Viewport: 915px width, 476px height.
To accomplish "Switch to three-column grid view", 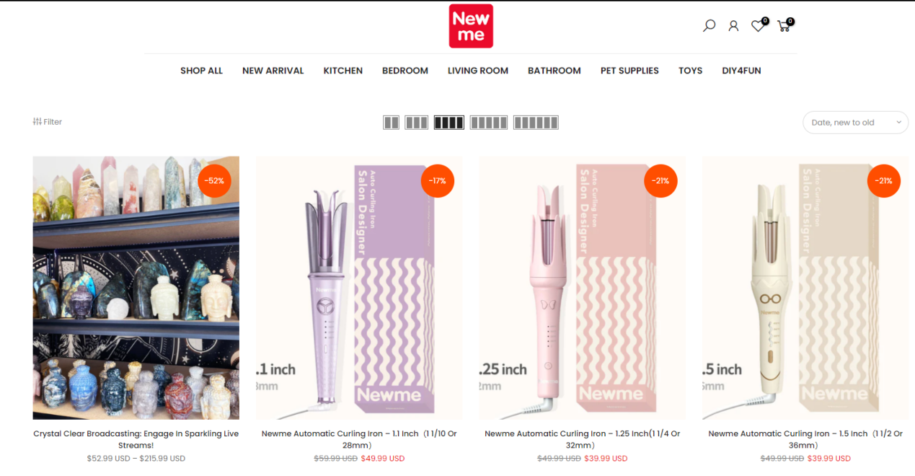I will point(417,123).
